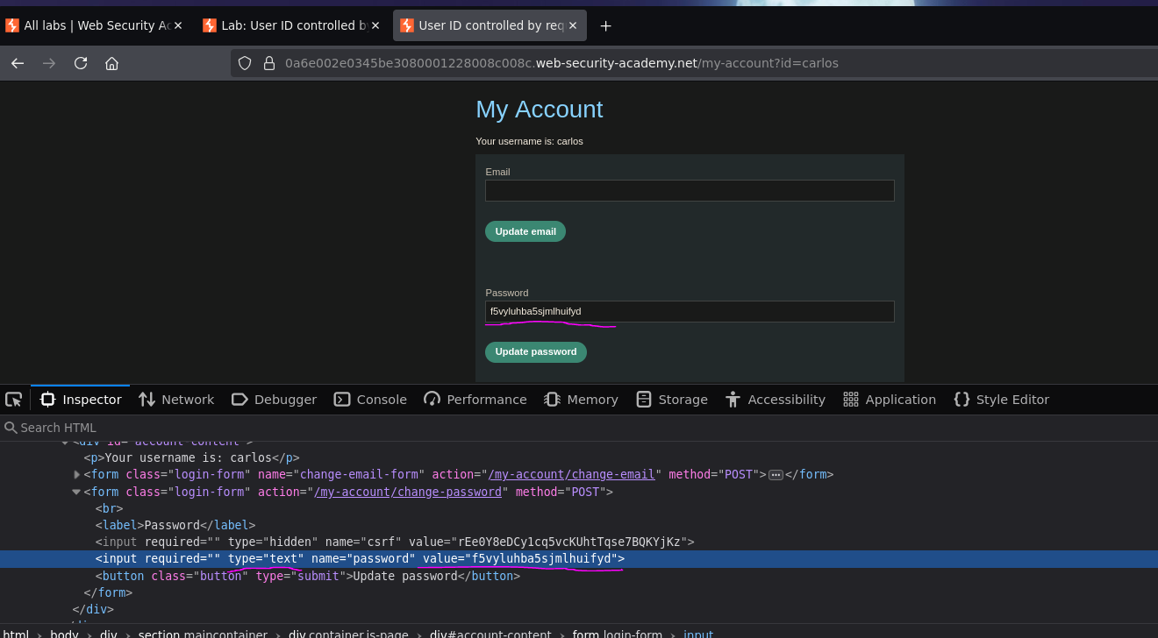The height and width of the screenshot is (638, 1158).
Task: Close the Lab: User ID controlled tab
Action: point(375,25)
